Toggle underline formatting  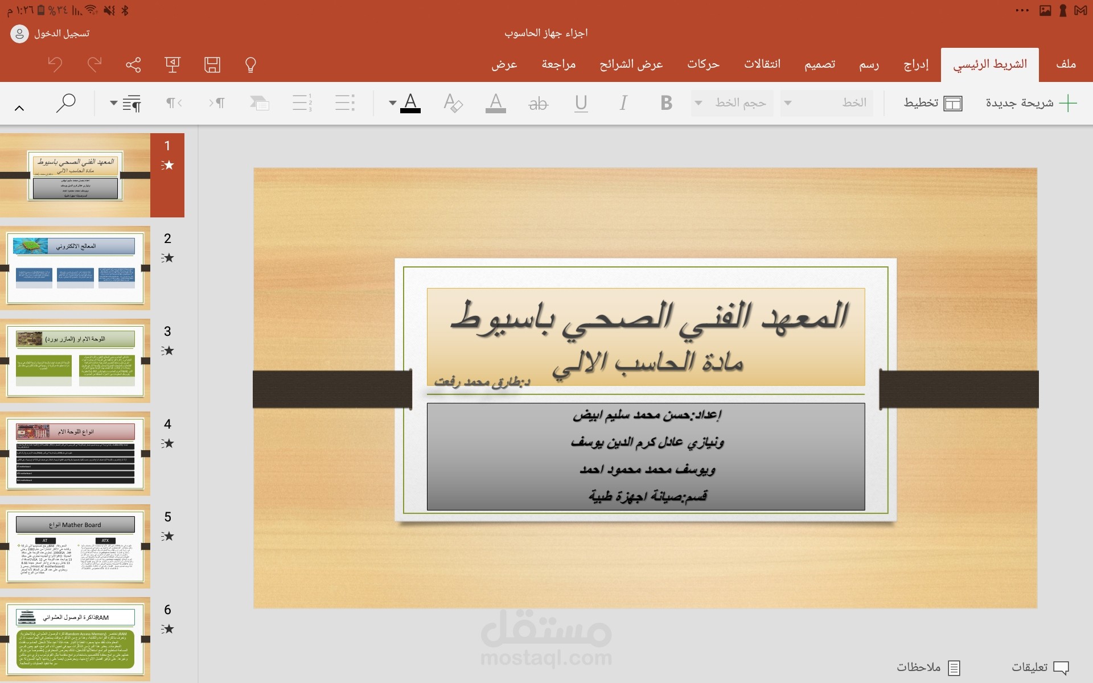pyautogui.click(x=581, y=103)
